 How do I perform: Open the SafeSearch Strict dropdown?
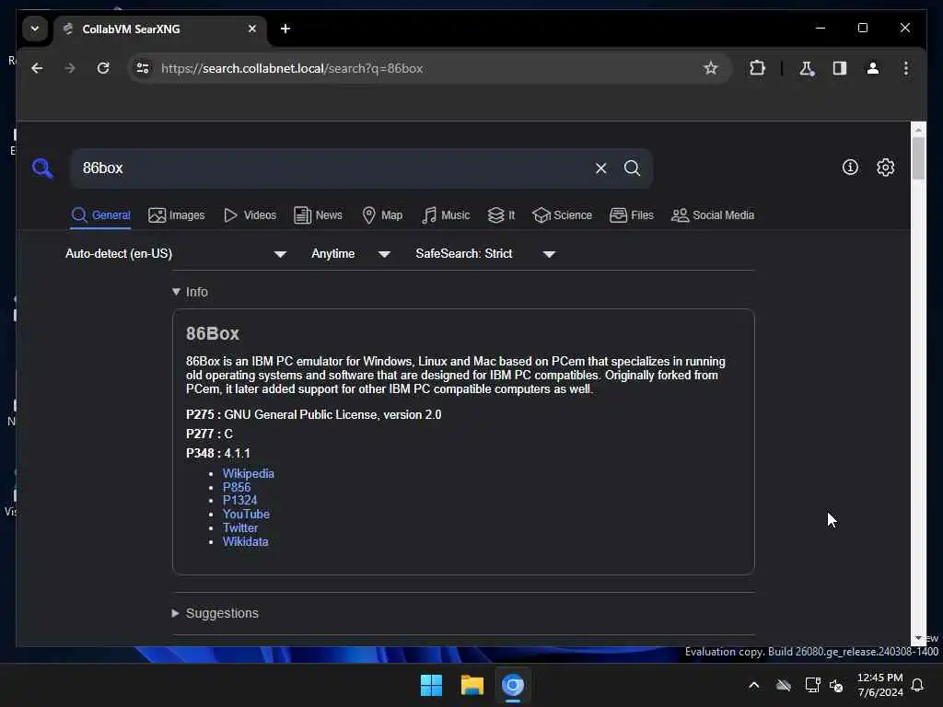pos(485,254)
